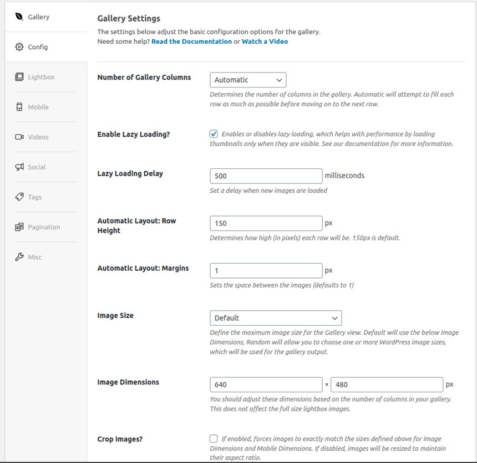This screenshot has height=463, width=477.
Task: Click the Pagination icon in sidebar
Action: point(19,227)
